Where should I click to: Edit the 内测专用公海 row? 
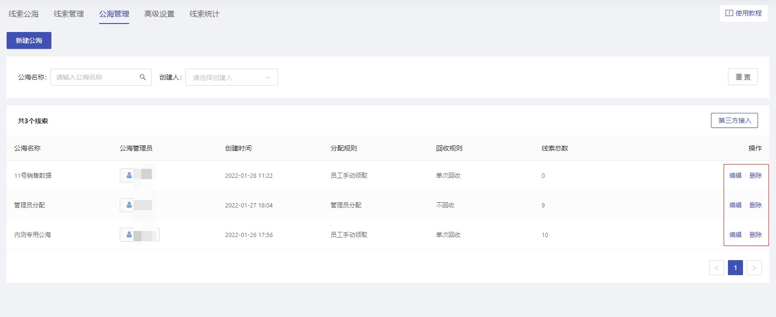735,235
